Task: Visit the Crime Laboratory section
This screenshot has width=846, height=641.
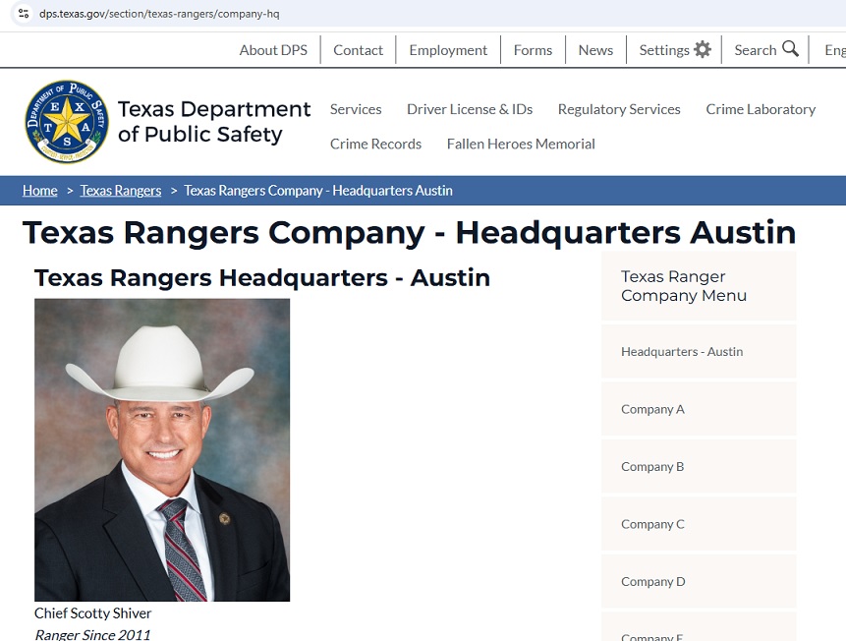Action: [x=761, y=109]
